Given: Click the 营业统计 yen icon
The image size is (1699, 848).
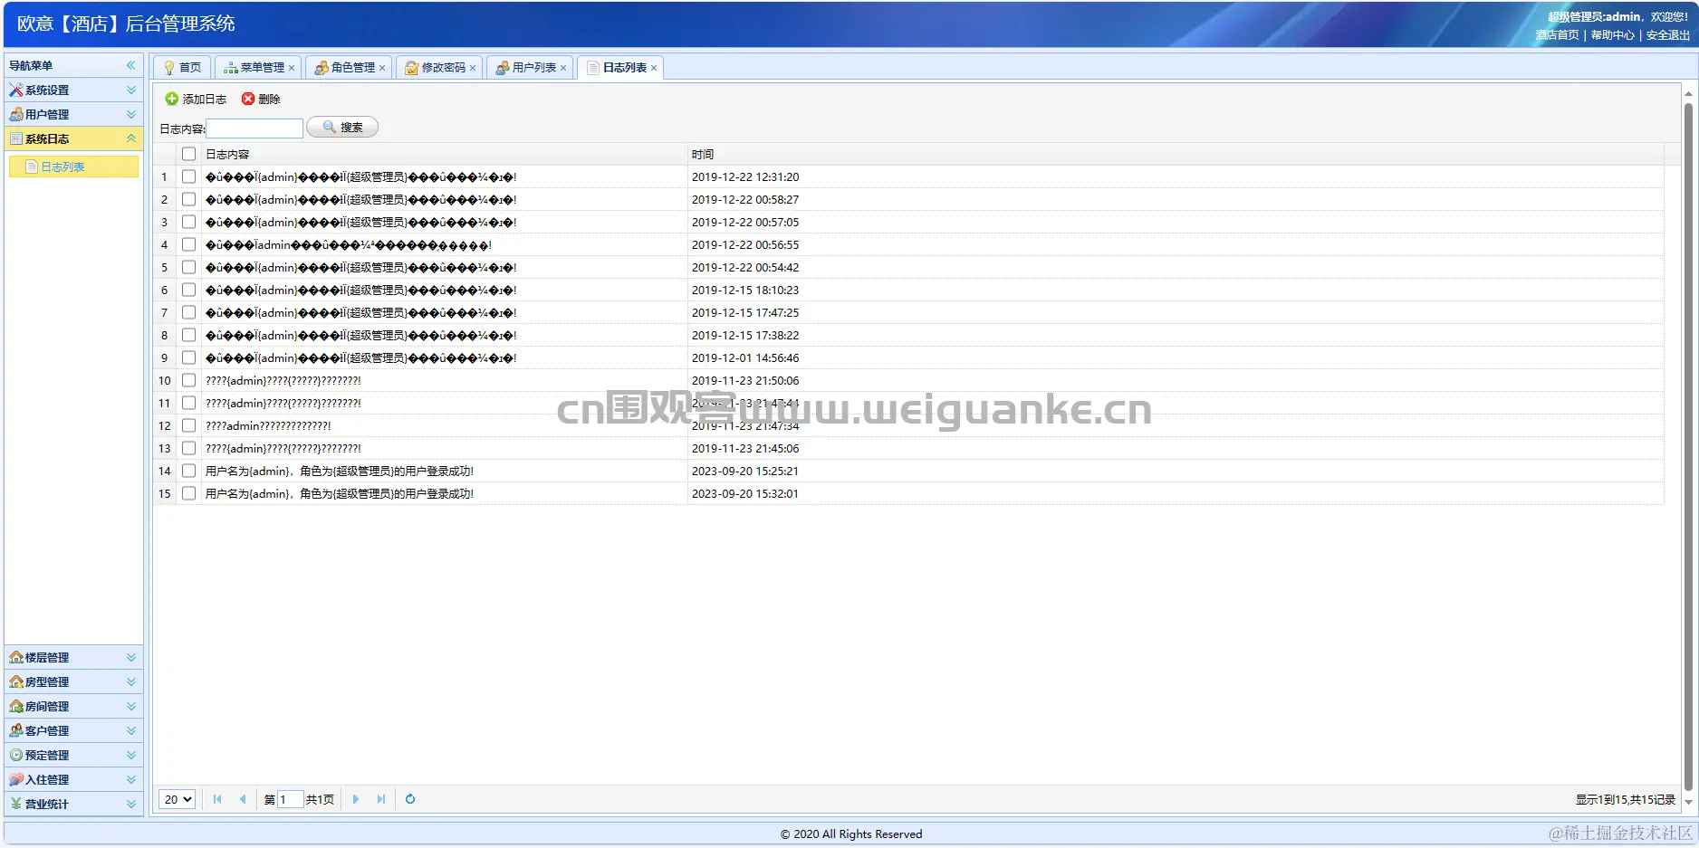Looking at the screenshot, I should (x=16, y=804).
